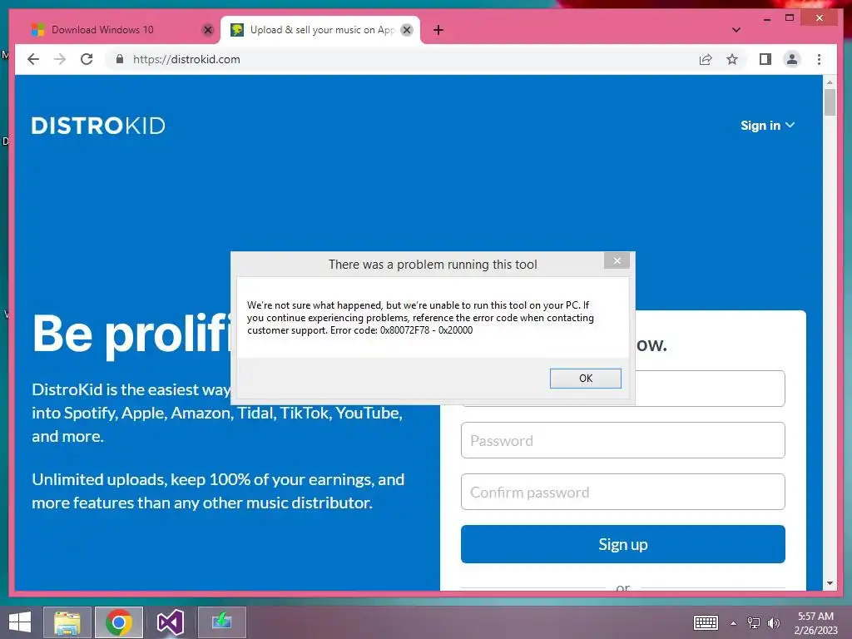The width and height of the screenshot is (852, 639).
Task: Click the DistroKid logo
Action: coord(98,126)
